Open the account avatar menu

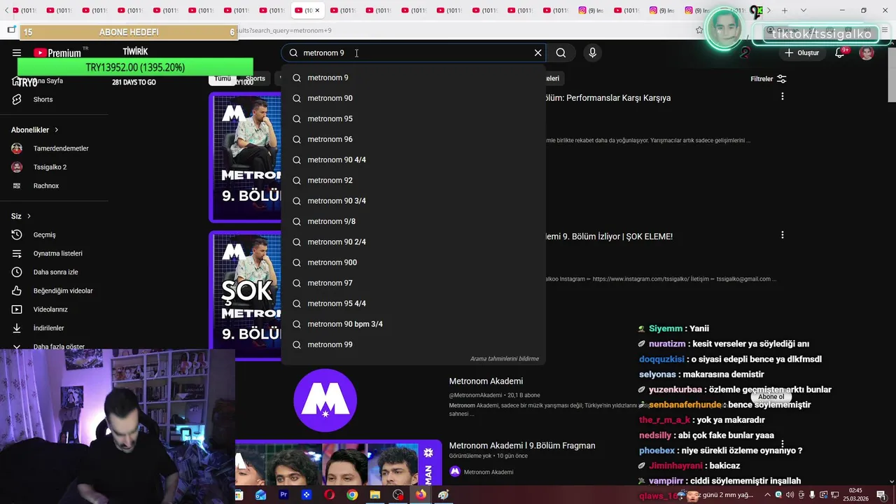(867, 53)
